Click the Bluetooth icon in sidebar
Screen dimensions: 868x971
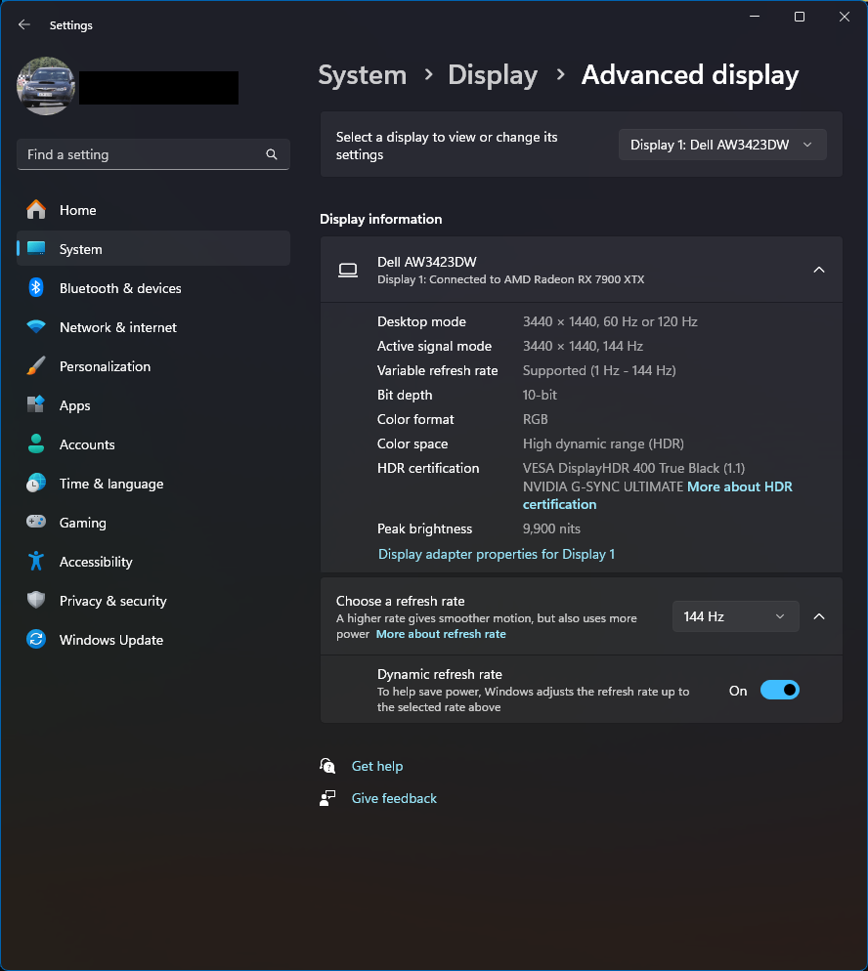pos(36,288)
